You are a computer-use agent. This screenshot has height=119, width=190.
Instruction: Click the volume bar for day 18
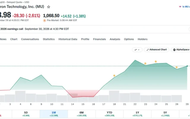pos(114,96)
